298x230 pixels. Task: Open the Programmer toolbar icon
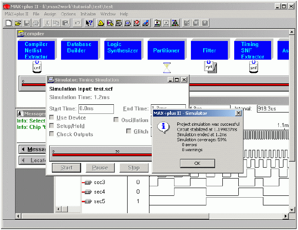click(x=146, y=23)
